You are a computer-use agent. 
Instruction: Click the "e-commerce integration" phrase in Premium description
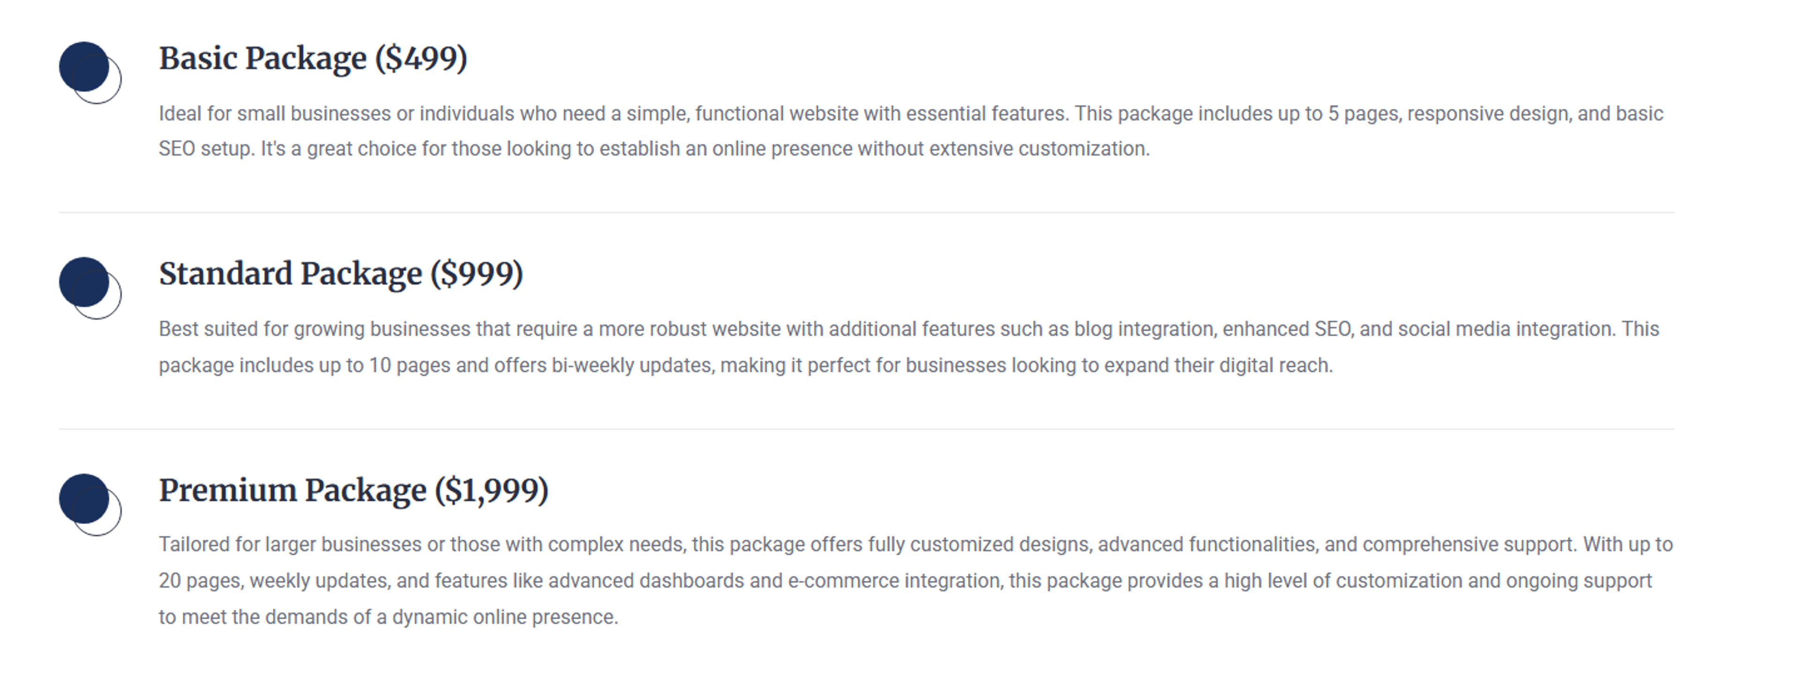894,581
